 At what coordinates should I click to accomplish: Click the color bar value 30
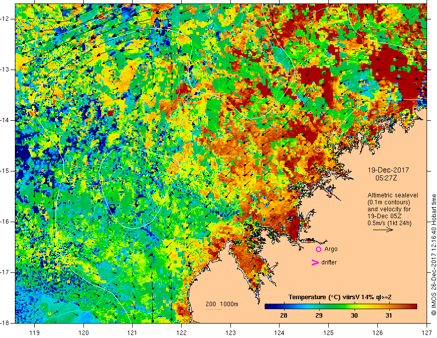pos(354,316)
